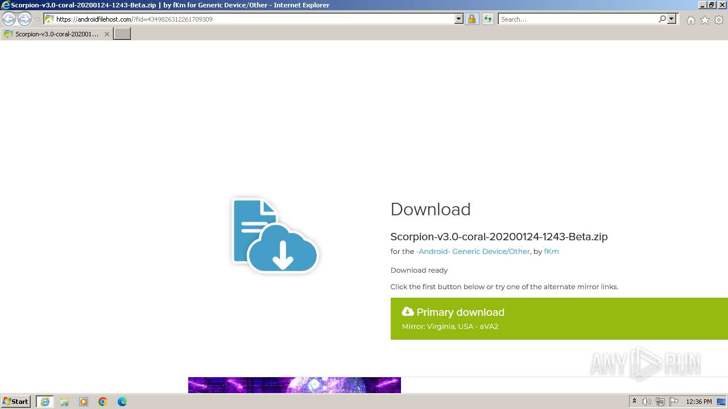Open the -Android- Generic Device/Other link

(x=473, y=251)
